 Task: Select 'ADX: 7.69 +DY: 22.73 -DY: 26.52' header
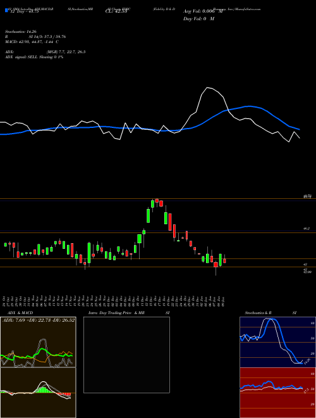pyautogui.click(x=39, y=320)
